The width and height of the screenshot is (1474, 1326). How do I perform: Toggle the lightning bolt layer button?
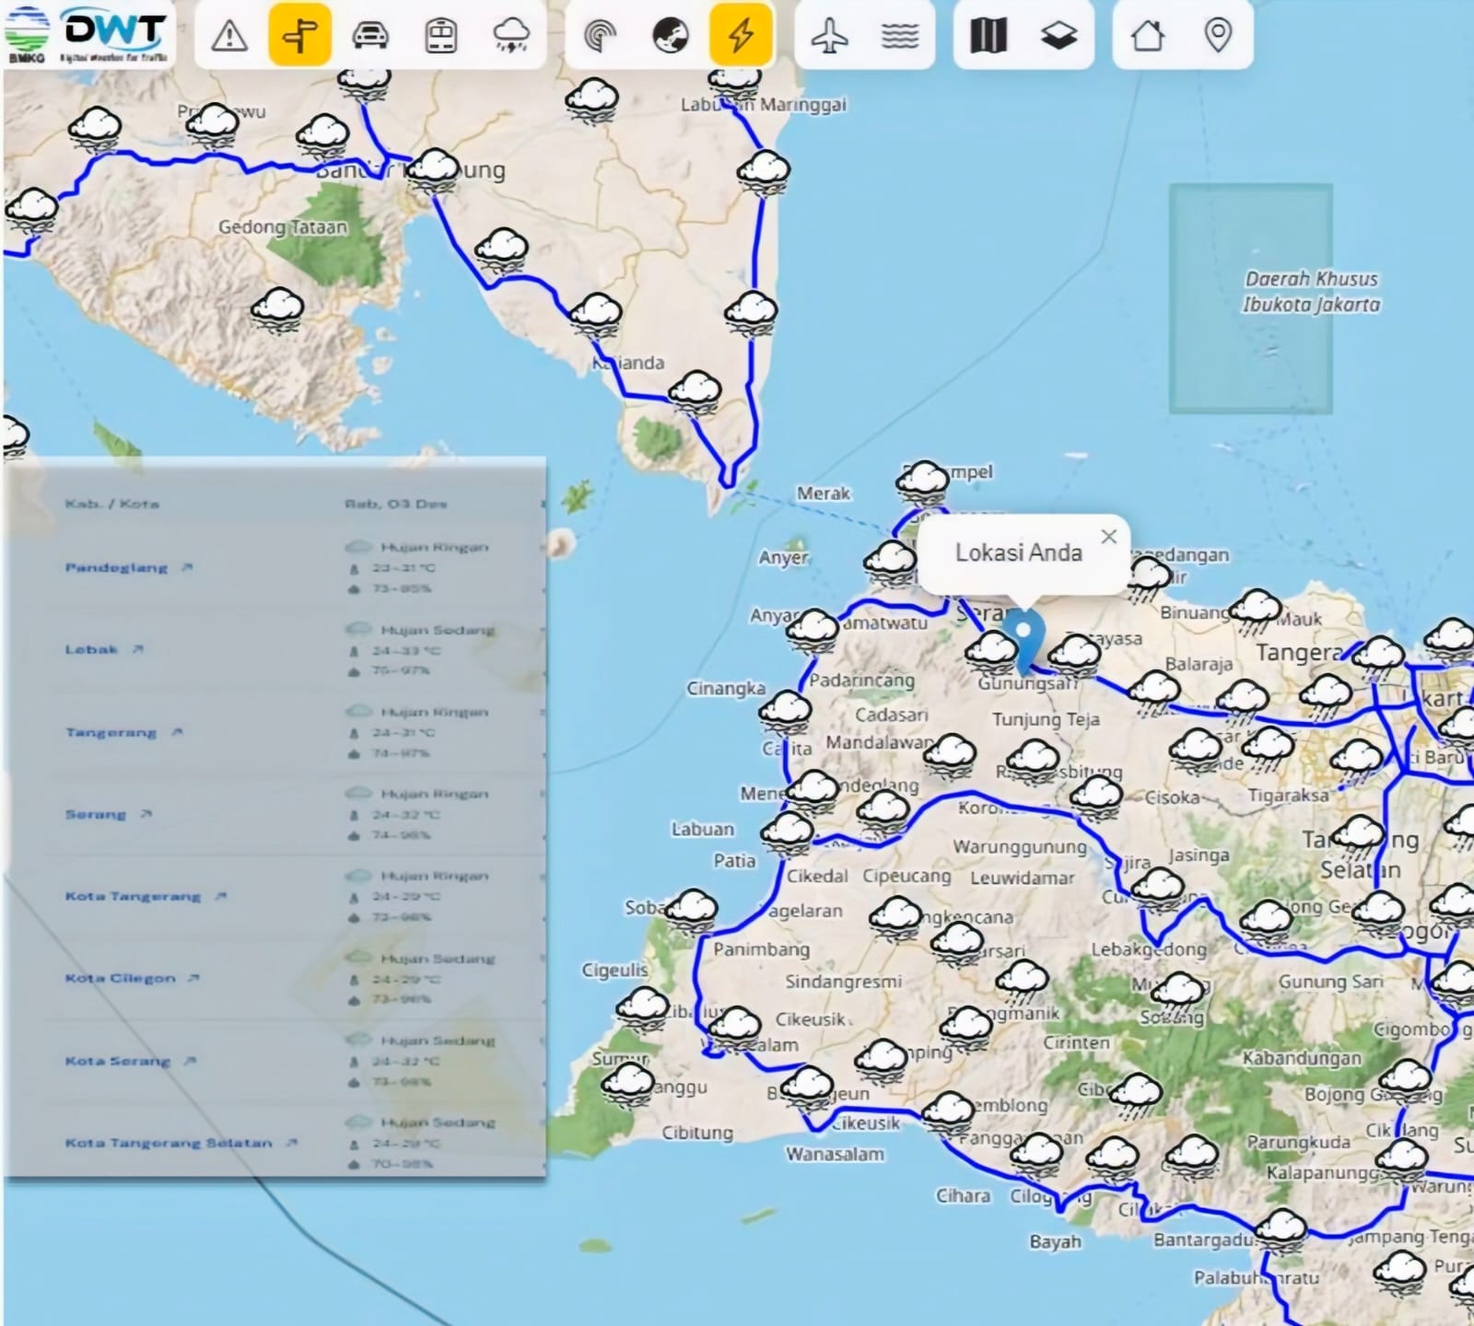point(741,36)
